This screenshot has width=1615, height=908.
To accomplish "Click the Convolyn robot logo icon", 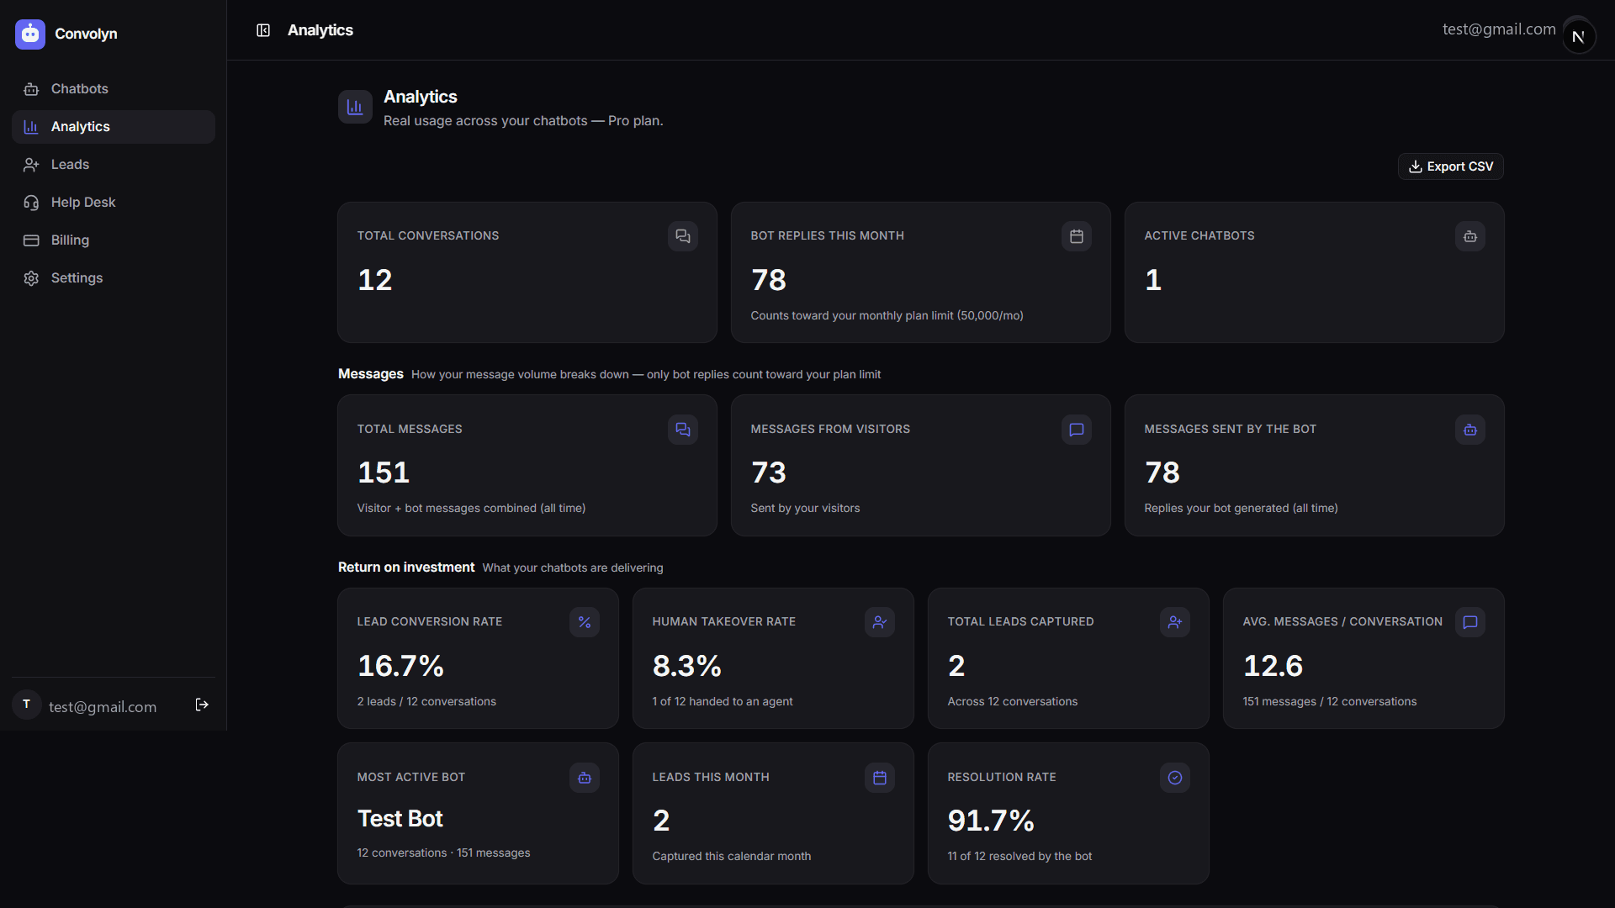I will tap(30, 34).
